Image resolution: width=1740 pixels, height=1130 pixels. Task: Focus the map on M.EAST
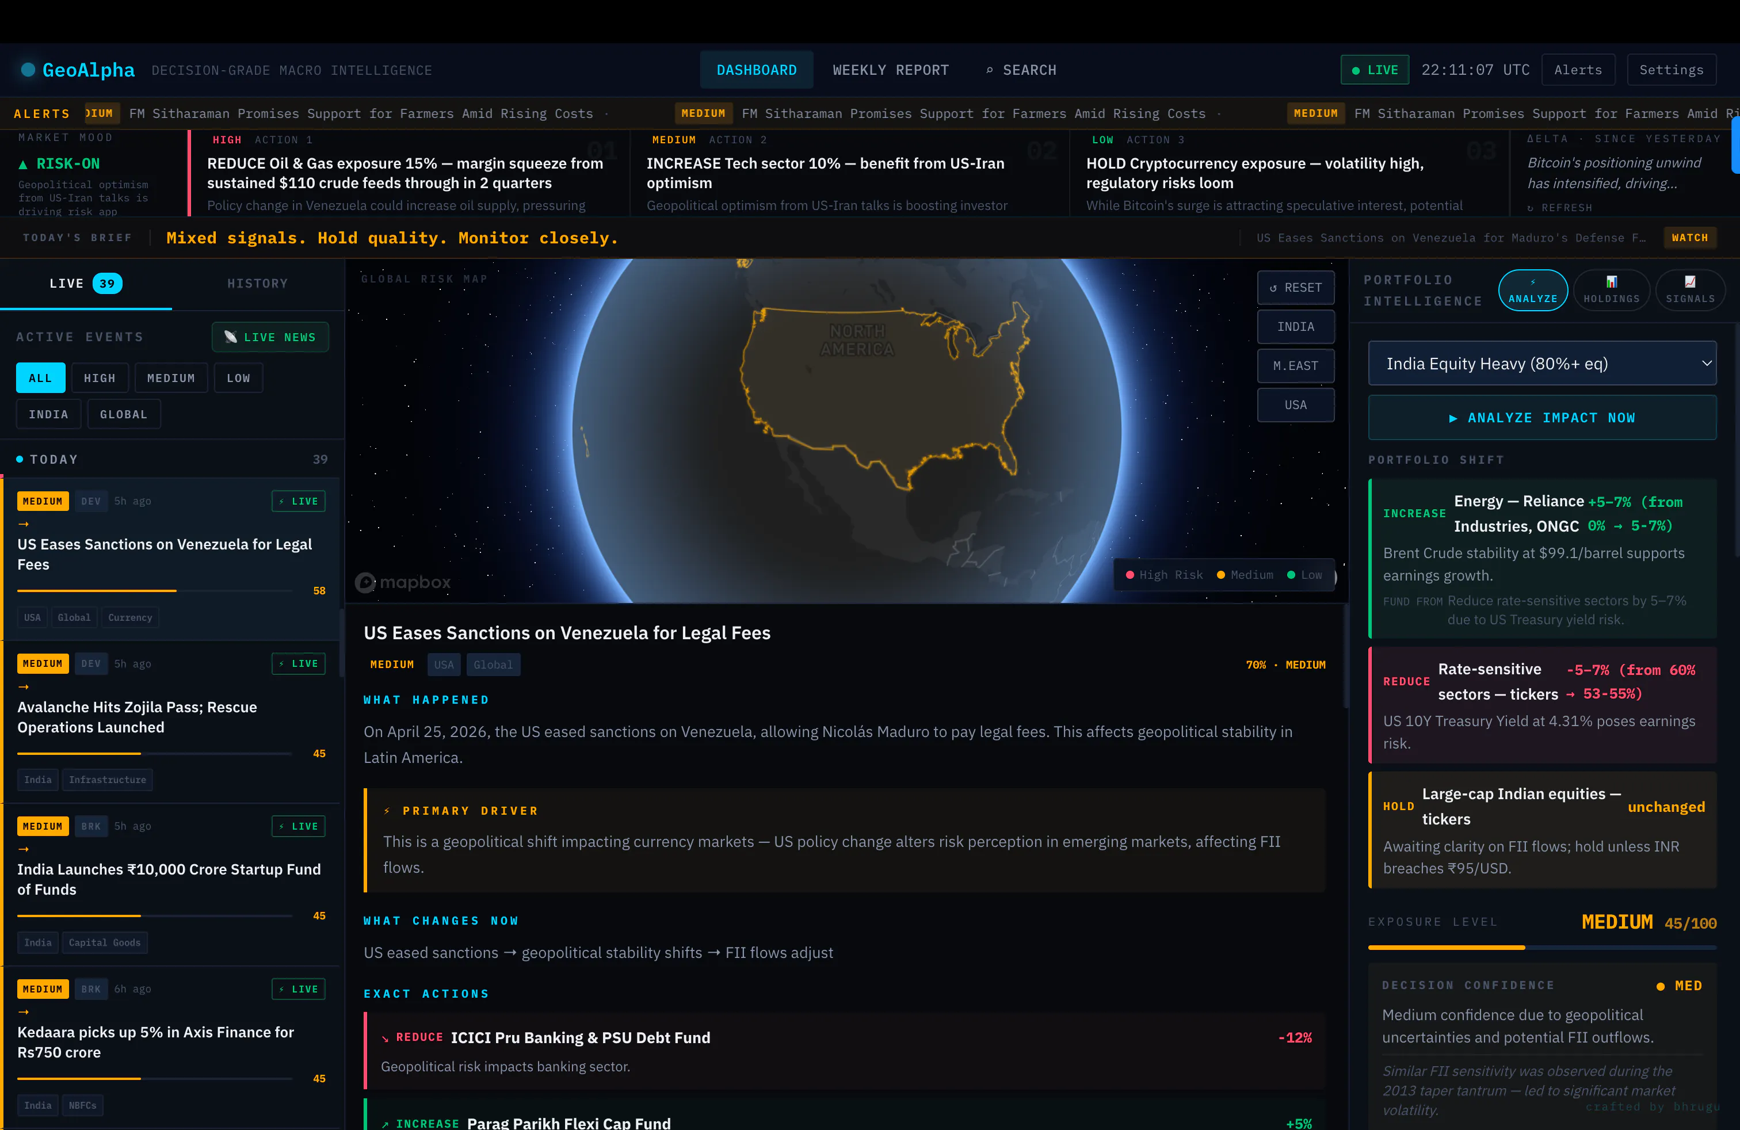pos(1295,366)
